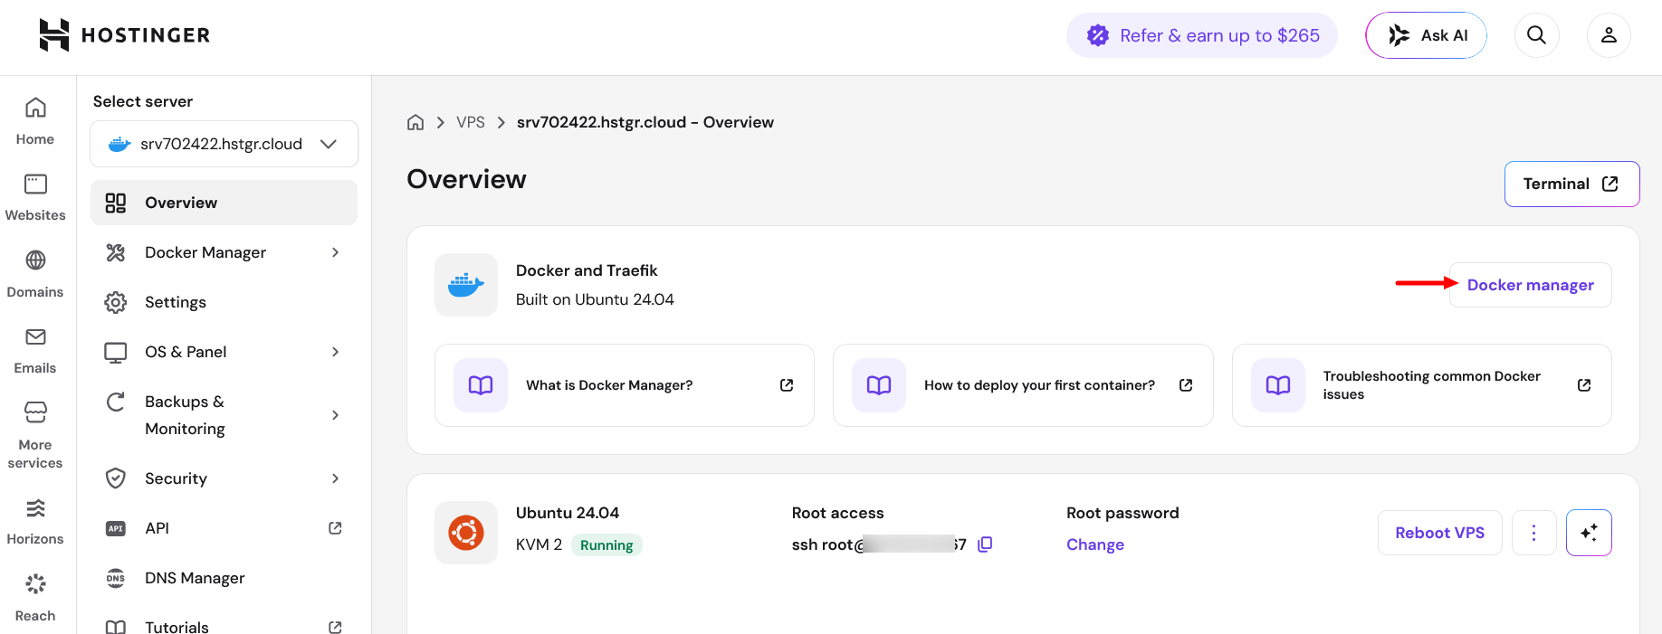Image resolution: width=1662 pixels, height=634 pixels.
Task: Open Emails in the left rail
Action: pos(35,350)
